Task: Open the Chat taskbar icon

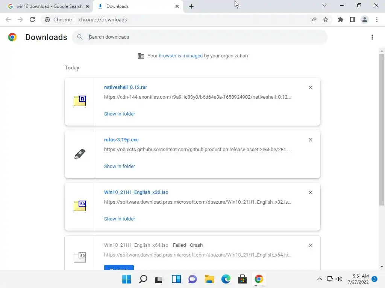Action: tap(193, 279)
